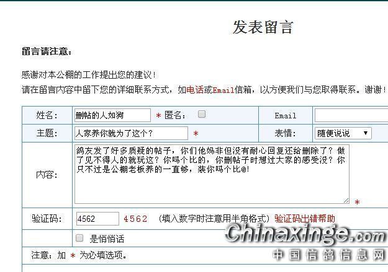This screenshot has width=388, height=272.
Task: Click the 内容 label cell
Action: click(47, 175)
